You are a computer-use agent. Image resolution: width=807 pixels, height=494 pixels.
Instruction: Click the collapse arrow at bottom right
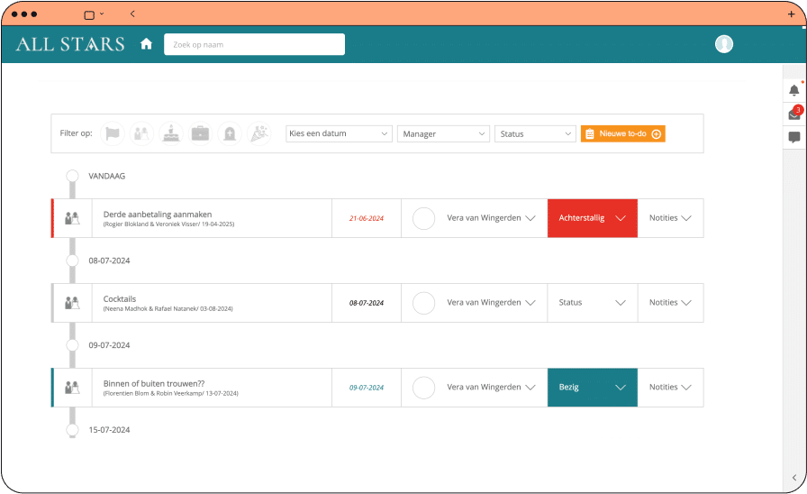point(793,478)
